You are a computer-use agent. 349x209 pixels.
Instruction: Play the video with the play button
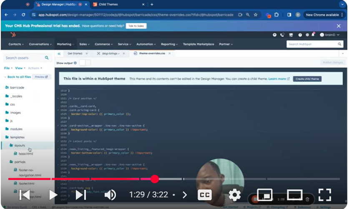point(53,195)
